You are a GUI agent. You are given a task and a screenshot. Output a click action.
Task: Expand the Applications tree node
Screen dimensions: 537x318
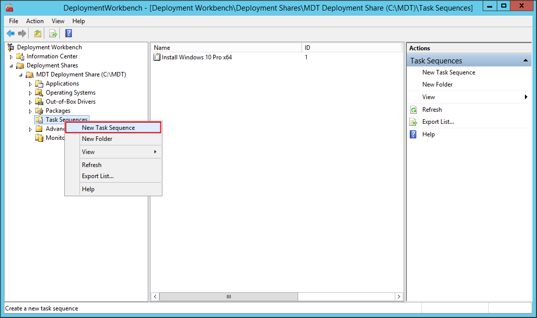(30, 84)
